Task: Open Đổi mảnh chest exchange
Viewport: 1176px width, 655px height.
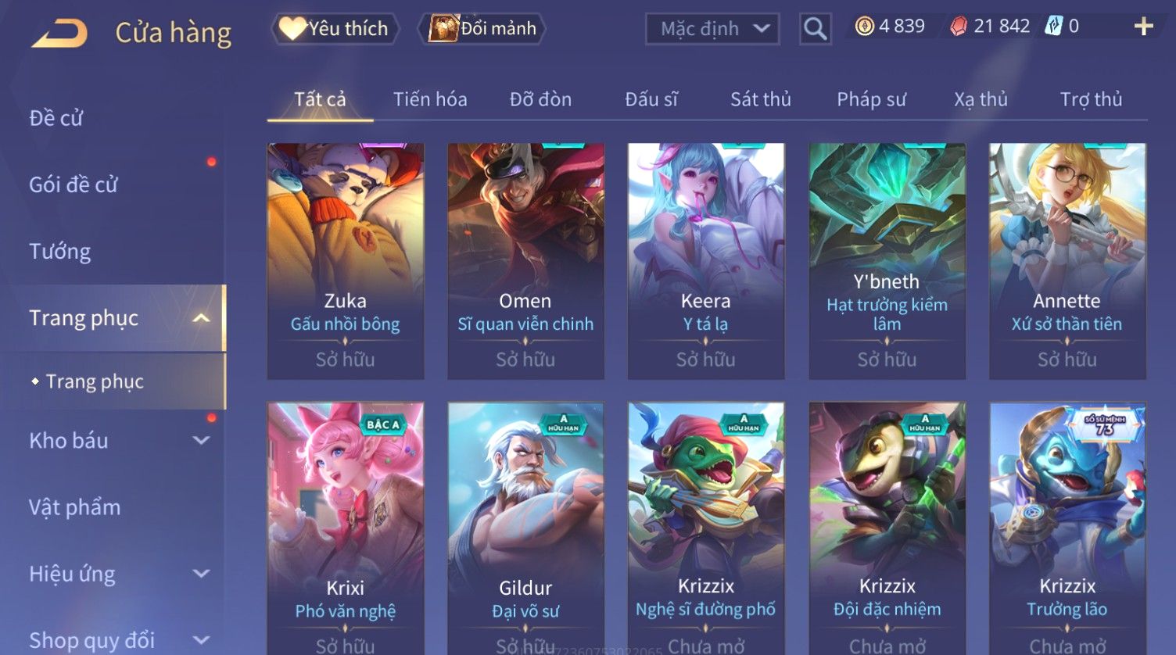Action: click(x=482, y=28)
